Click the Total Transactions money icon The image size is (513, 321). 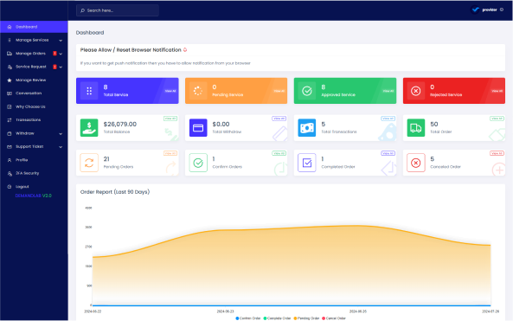(x=307, y=127)
